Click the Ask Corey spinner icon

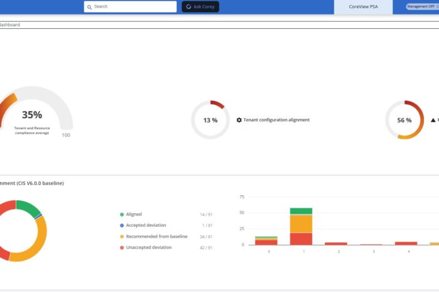tap(189, 7)
